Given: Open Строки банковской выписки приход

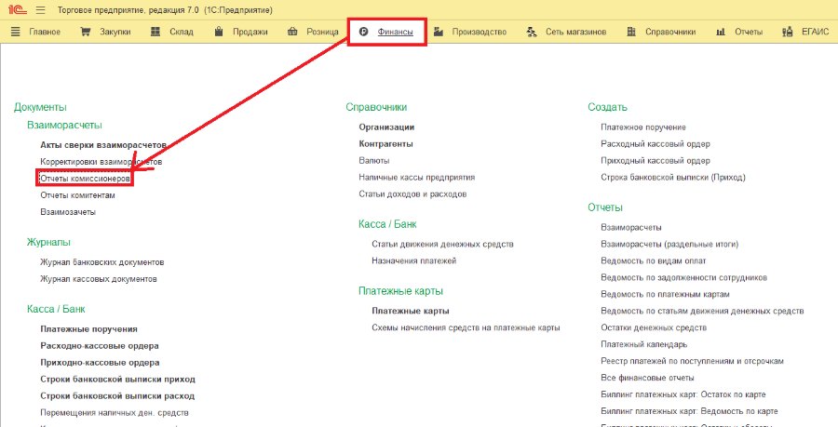Looking at the screenshot, I should click(x=117, y=380).
